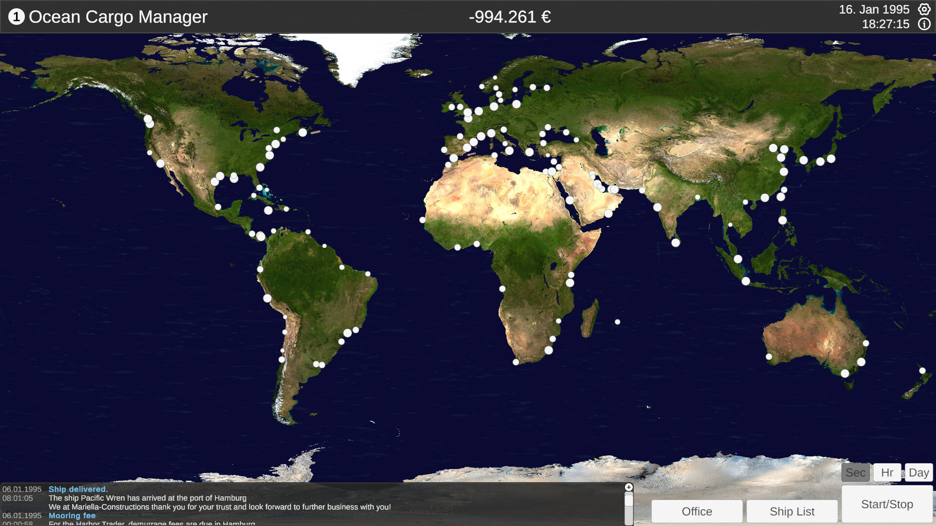Click the Pacific Wren arrival message line
936x526 pixels.
click(x=148, y=498)
